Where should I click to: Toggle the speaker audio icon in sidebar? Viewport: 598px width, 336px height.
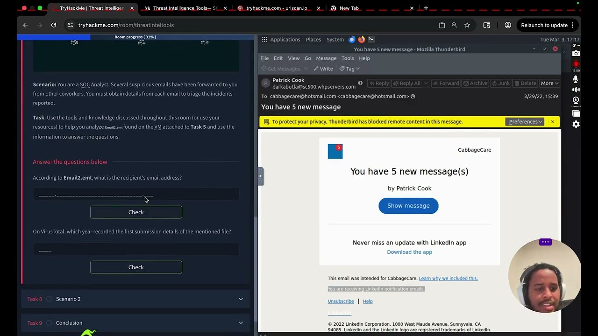pos(576,90)
